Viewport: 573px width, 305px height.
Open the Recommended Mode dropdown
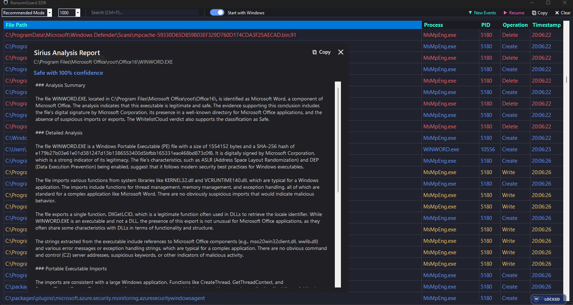[x=27, y=13]
